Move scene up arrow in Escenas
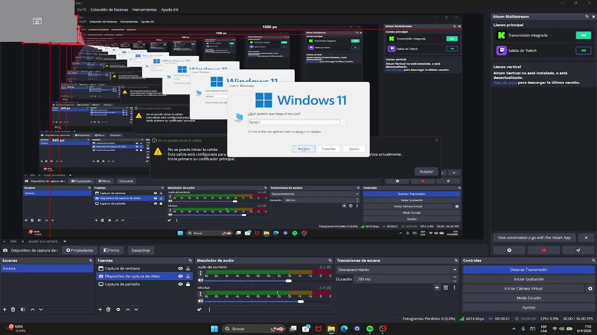The image size is (597, 335). pos(33,309)
